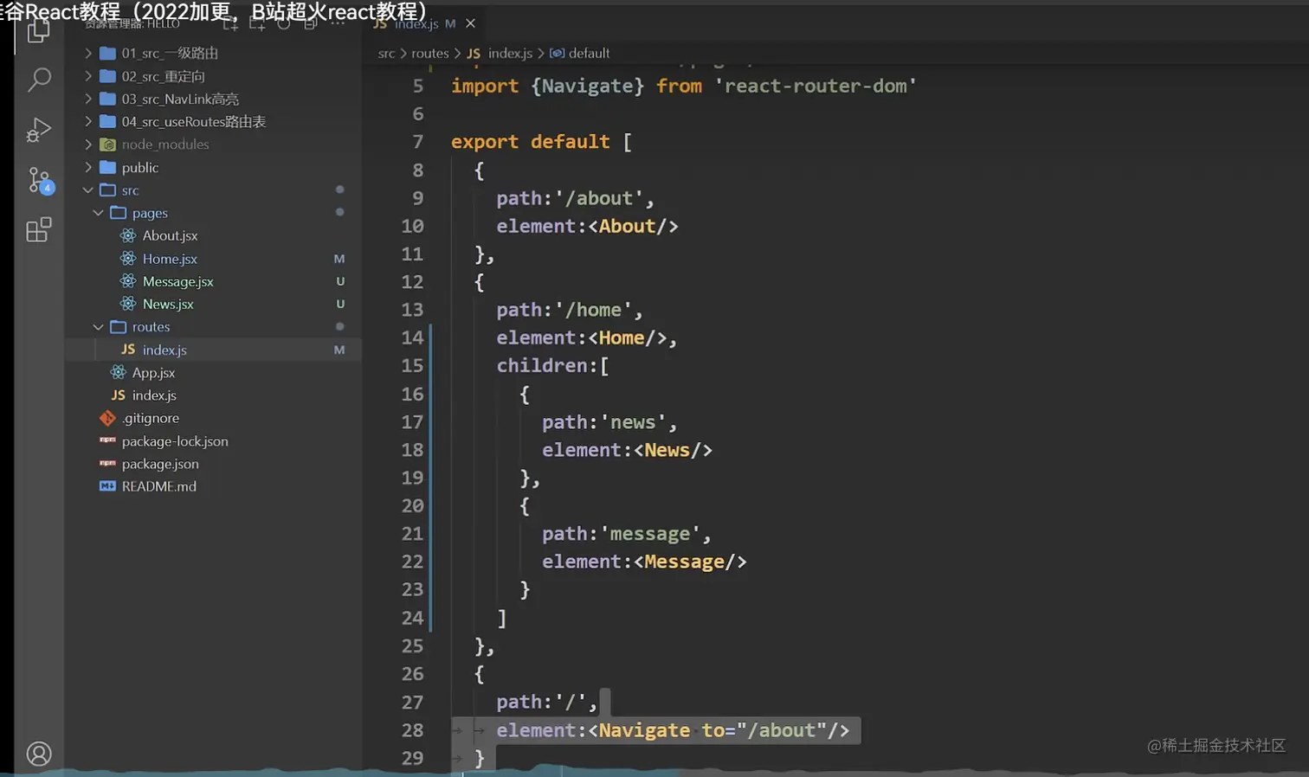
Task: Click the React icon beside About.jsx
Action: click(x=128, y=235)
